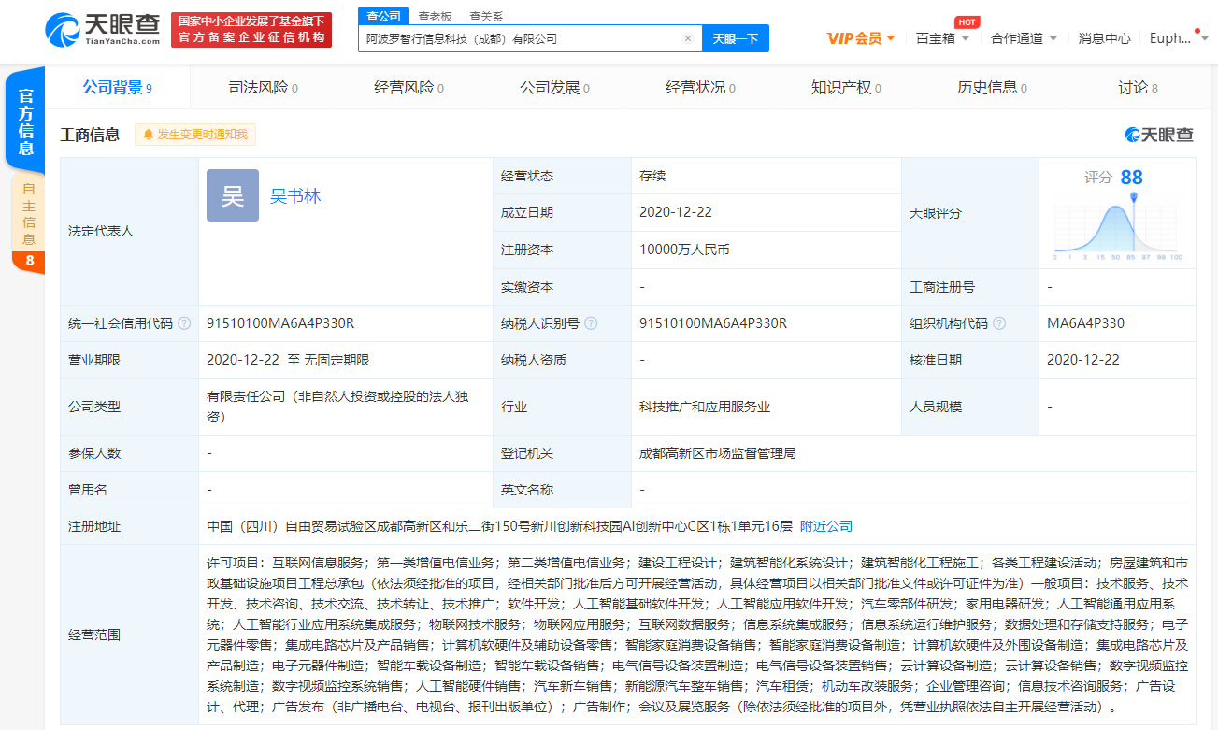Open the 吴书林 profile link

tap(294, 193)
